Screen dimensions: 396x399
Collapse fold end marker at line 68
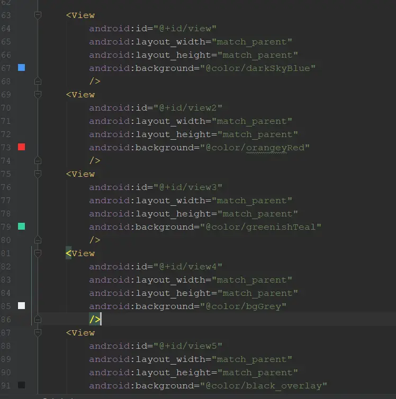click(38, 81)
